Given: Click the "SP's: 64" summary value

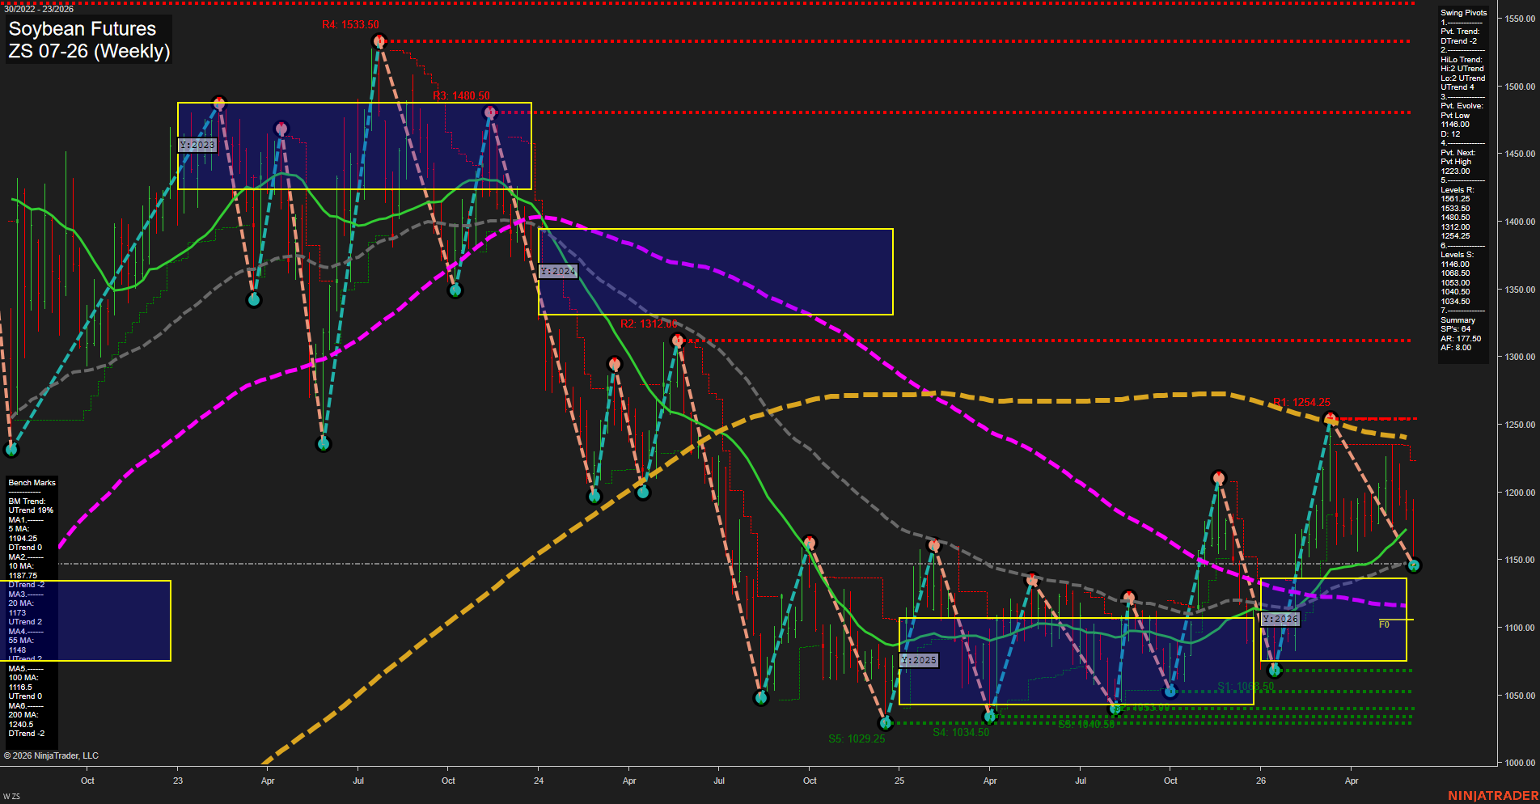Looking at the screenshot, I should point(1456,329).
